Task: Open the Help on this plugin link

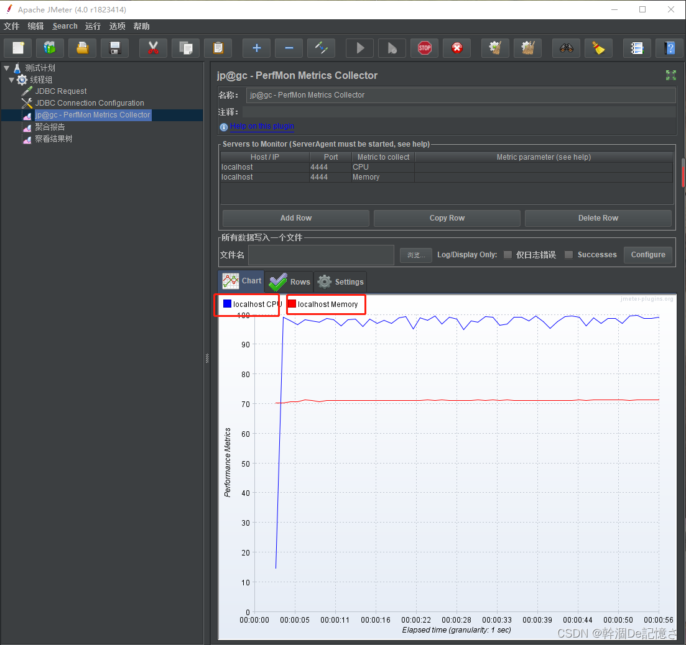Action: point(262,126)
